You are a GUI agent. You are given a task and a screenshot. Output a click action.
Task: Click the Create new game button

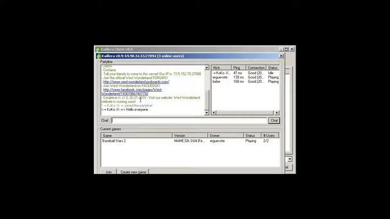click(x=133, y=172)
